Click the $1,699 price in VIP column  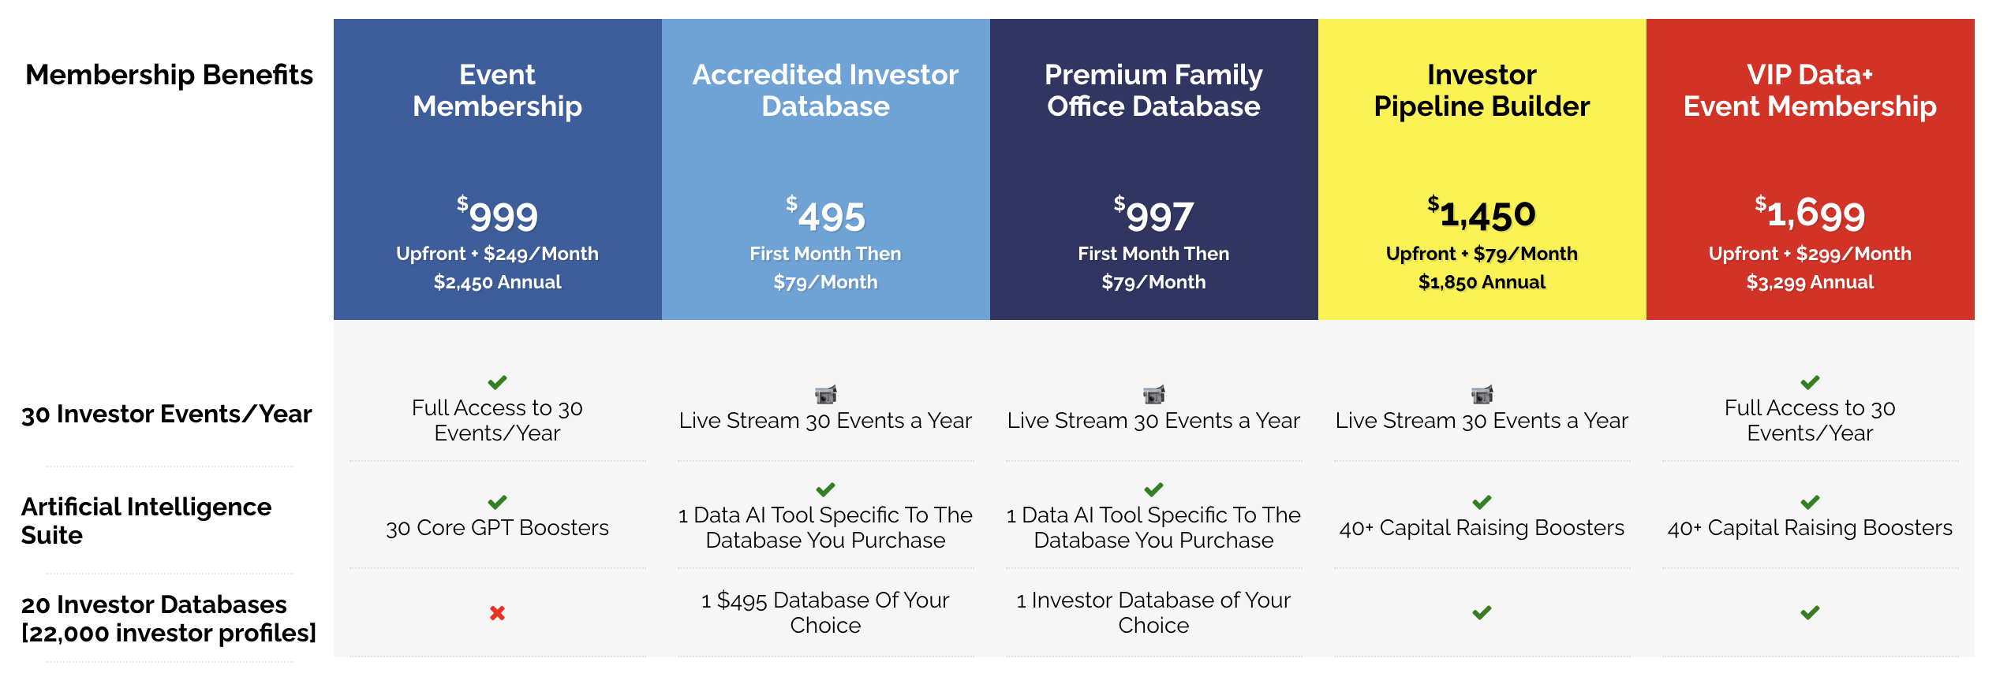tap(1810, 213)
